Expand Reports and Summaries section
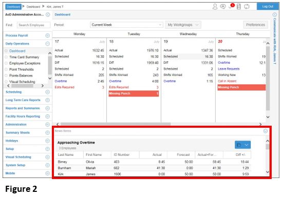Viewport: 283px width, 197px height. click(x=47, y=108)
